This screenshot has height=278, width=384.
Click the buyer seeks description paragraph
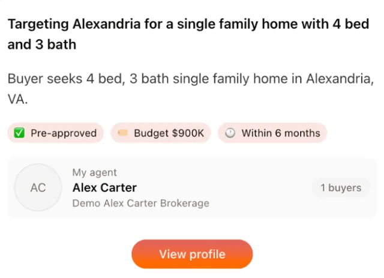click(191, 89)
